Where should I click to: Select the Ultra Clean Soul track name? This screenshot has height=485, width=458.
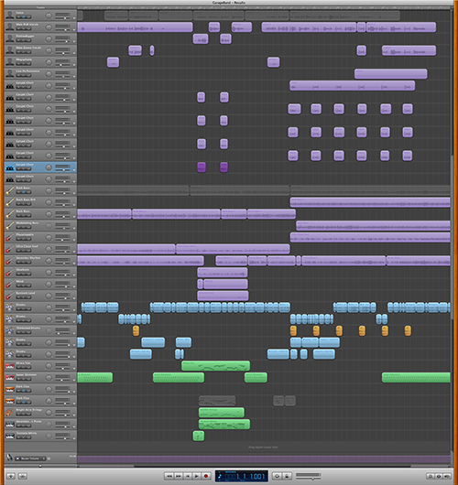pos(27,246)
